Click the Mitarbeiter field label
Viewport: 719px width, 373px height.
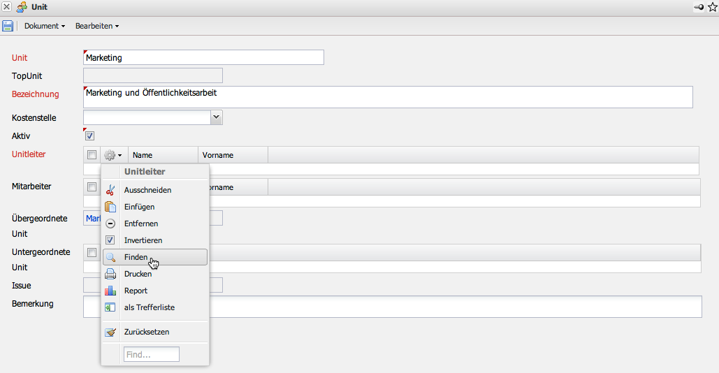tap(31, 186)
